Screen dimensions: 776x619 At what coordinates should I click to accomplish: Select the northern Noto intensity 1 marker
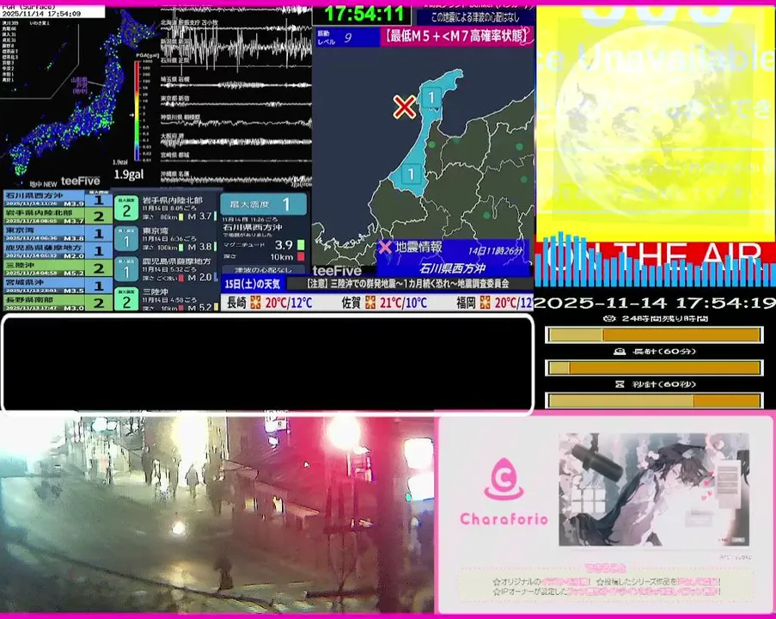tap(431, 97)
